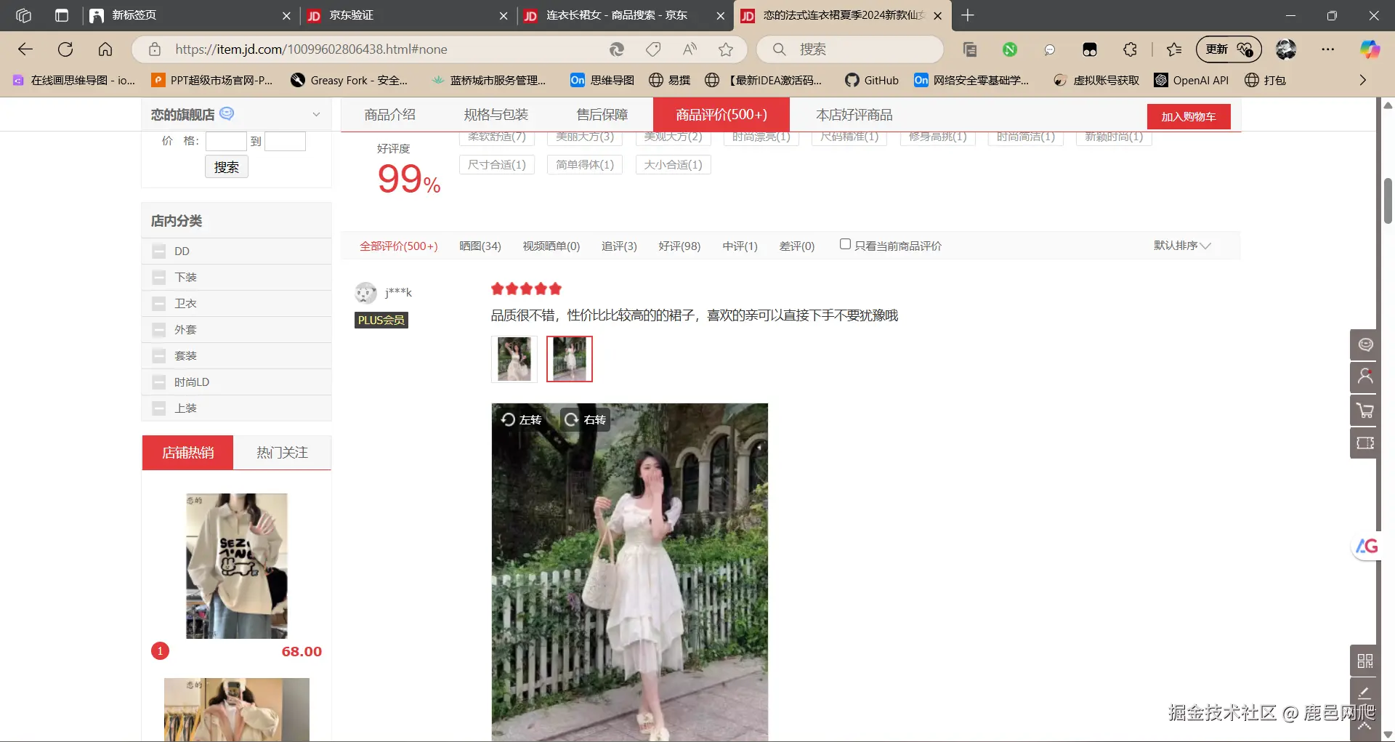Open read aloud icon in address bar
Image resolution: width=1395 pixels, height=742 pixels.
click(x=690, y=49)
